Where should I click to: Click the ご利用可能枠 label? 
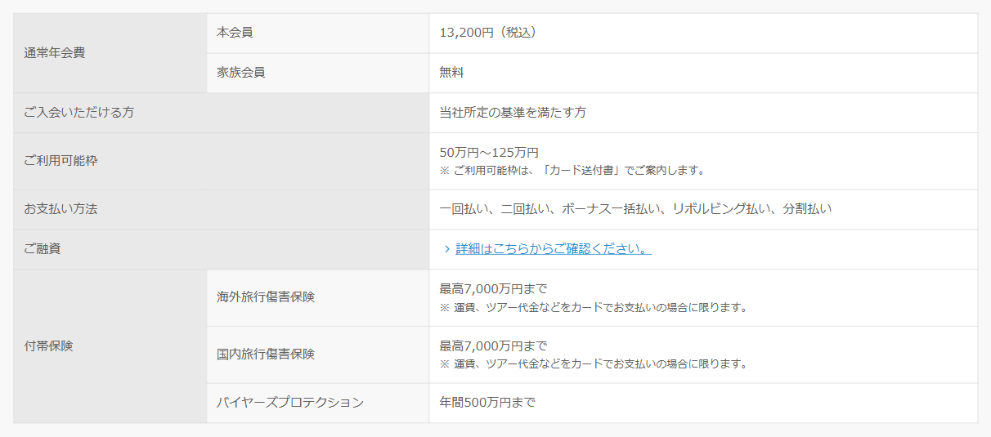61,161
